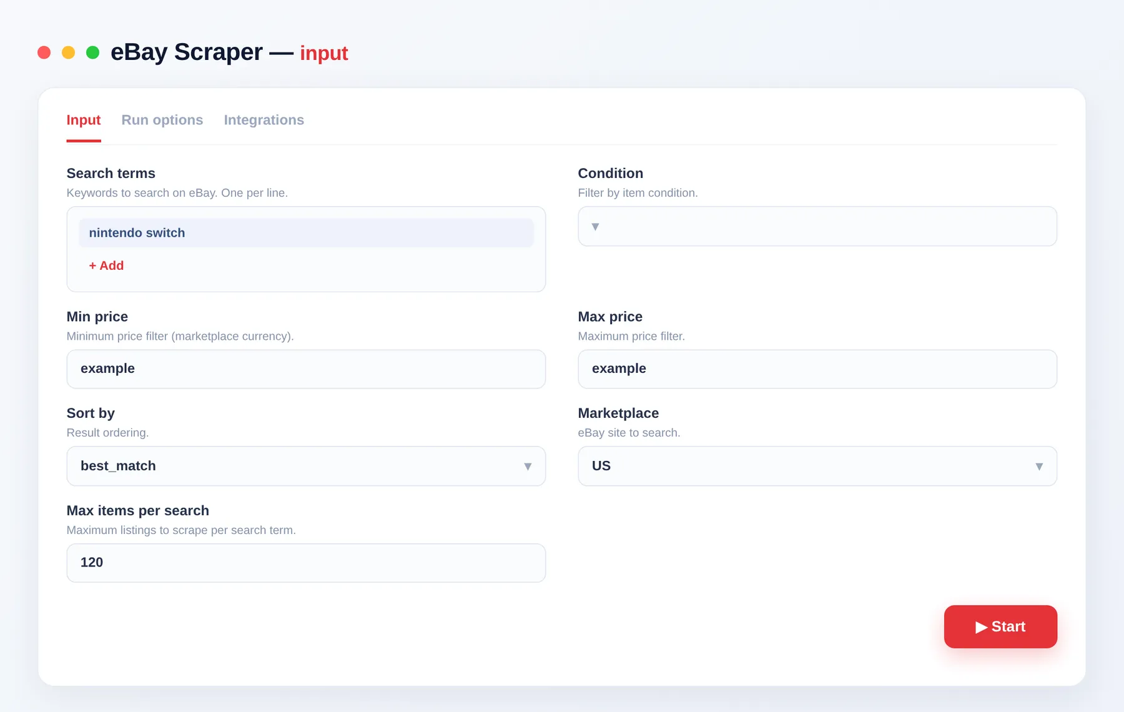Screen dimensions: 1124x712
Task: Click the Search terms label
Action: click(x=111, y=173)
